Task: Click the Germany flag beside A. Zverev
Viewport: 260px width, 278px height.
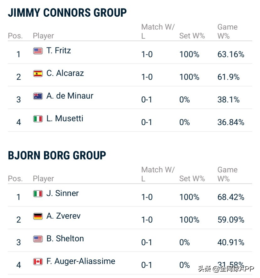Action: pos(38,216)
